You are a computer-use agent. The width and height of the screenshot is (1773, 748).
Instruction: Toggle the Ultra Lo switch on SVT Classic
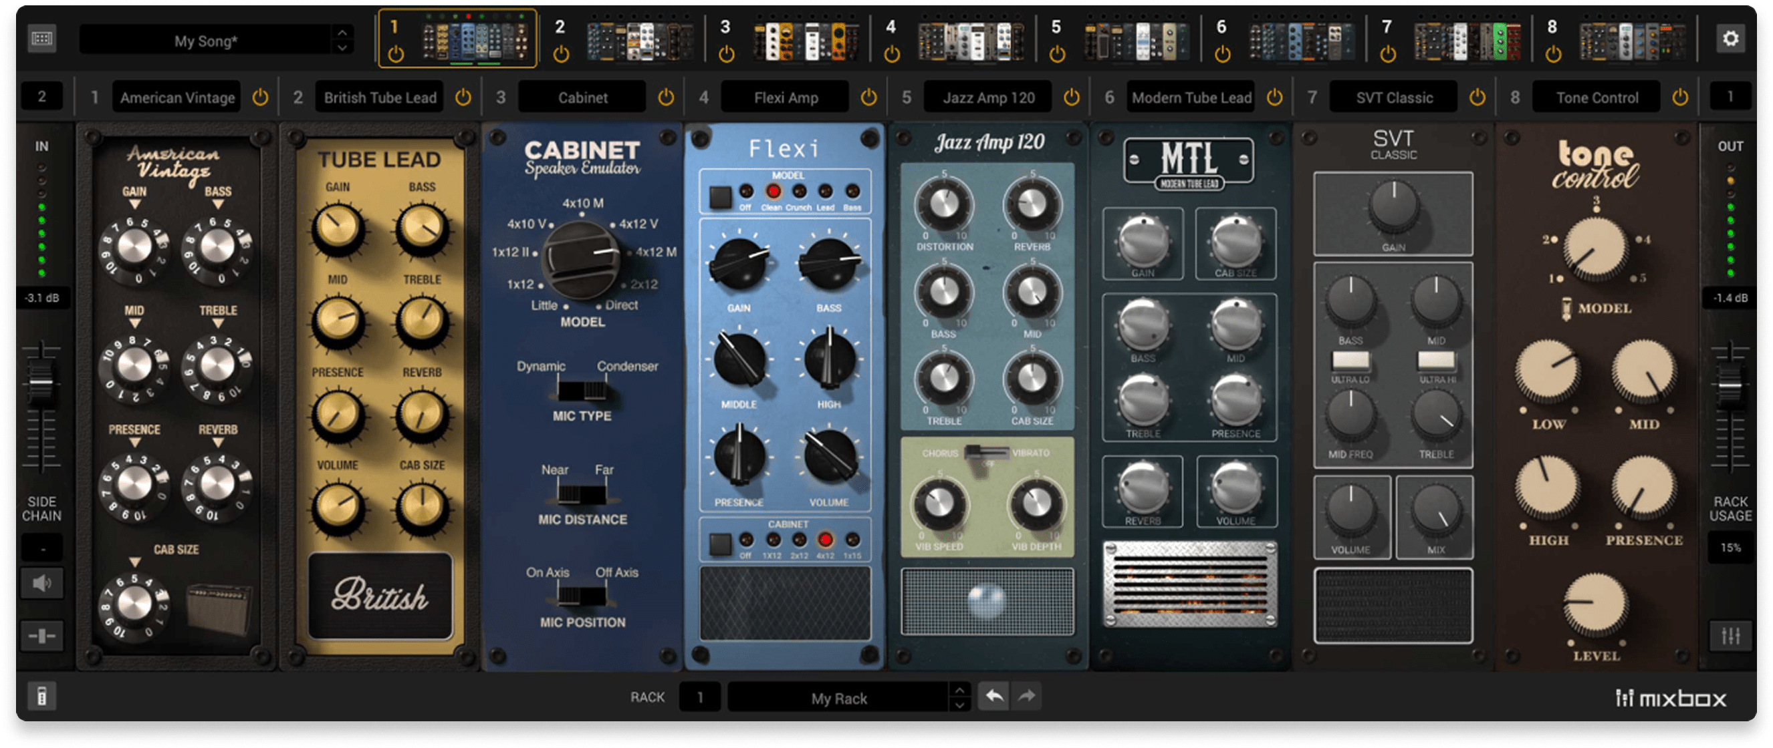(x=1350, y=360)
